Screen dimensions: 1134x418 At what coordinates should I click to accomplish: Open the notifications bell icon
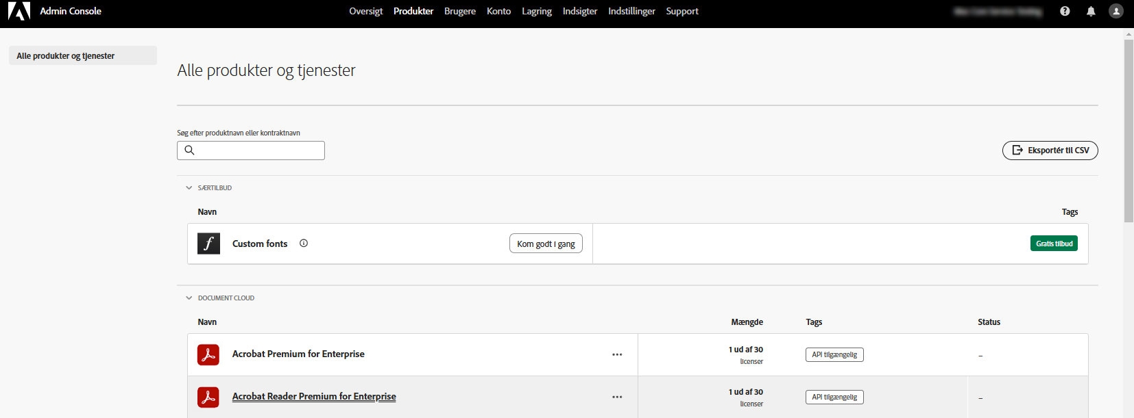[x=1091, y=11]
